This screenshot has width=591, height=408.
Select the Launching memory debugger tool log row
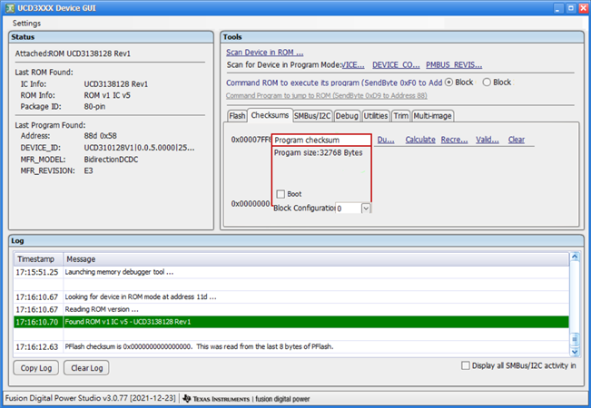point(291,272)
